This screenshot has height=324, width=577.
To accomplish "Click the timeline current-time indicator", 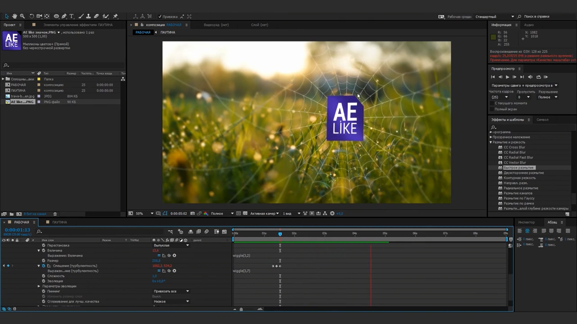I will [280, 234].
